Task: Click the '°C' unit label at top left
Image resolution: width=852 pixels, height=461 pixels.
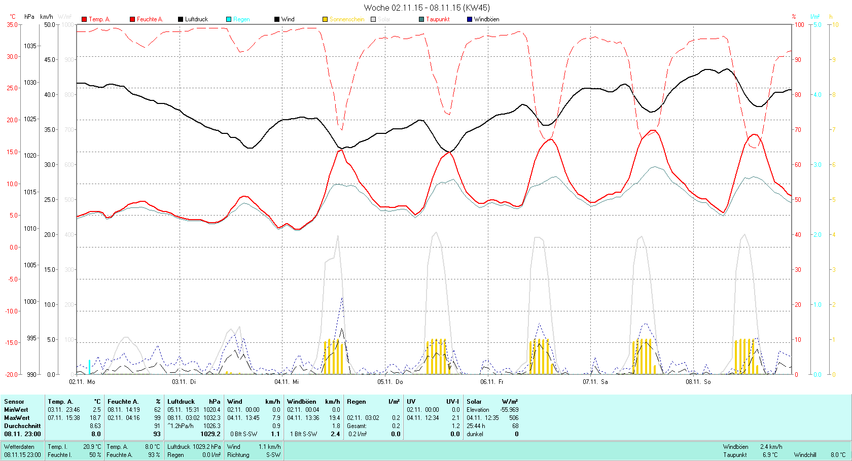Action: [12, 17]
